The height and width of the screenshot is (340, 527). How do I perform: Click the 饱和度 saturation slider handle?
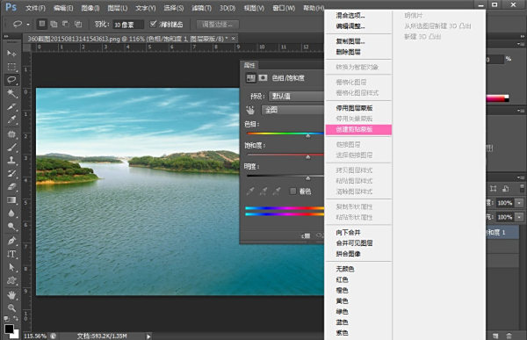pos(308,156)
